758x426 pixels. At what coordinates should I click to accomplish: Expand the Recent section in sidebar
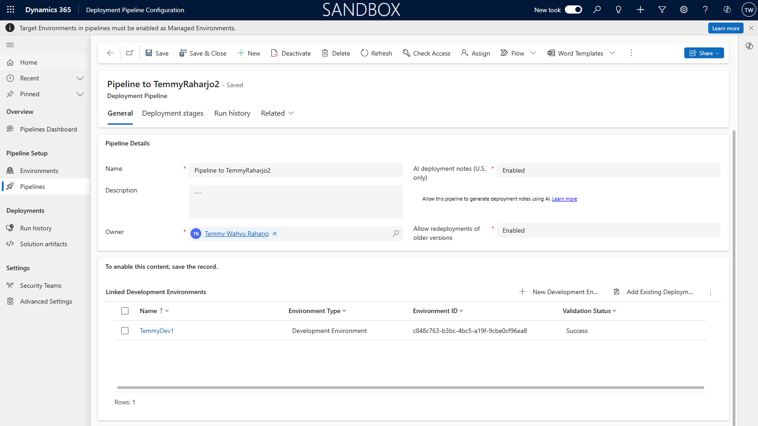click(x=80, y=78)
